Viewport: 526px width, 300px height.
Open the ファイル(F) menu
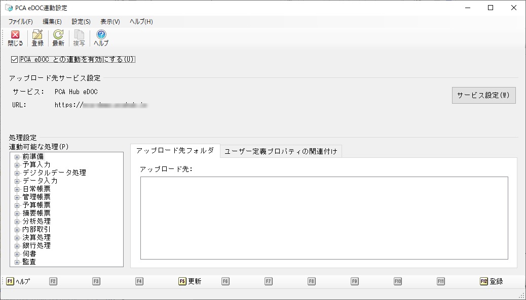(x=20, y=22)
